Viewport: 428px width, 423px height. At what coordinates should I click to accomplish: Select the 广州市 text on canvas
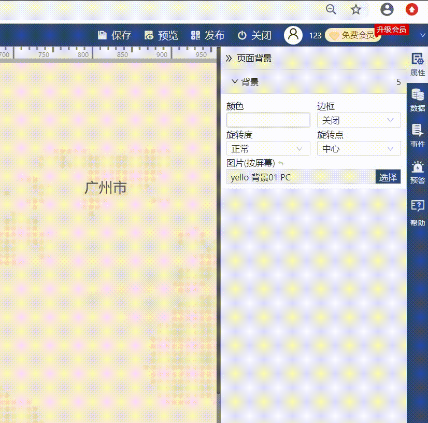[106, 188]
